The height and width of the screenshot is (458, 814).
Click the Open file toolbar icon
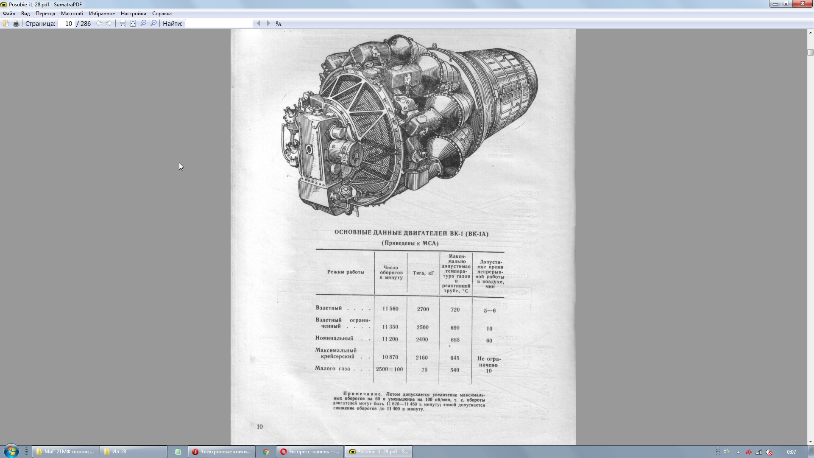[6, 23]
